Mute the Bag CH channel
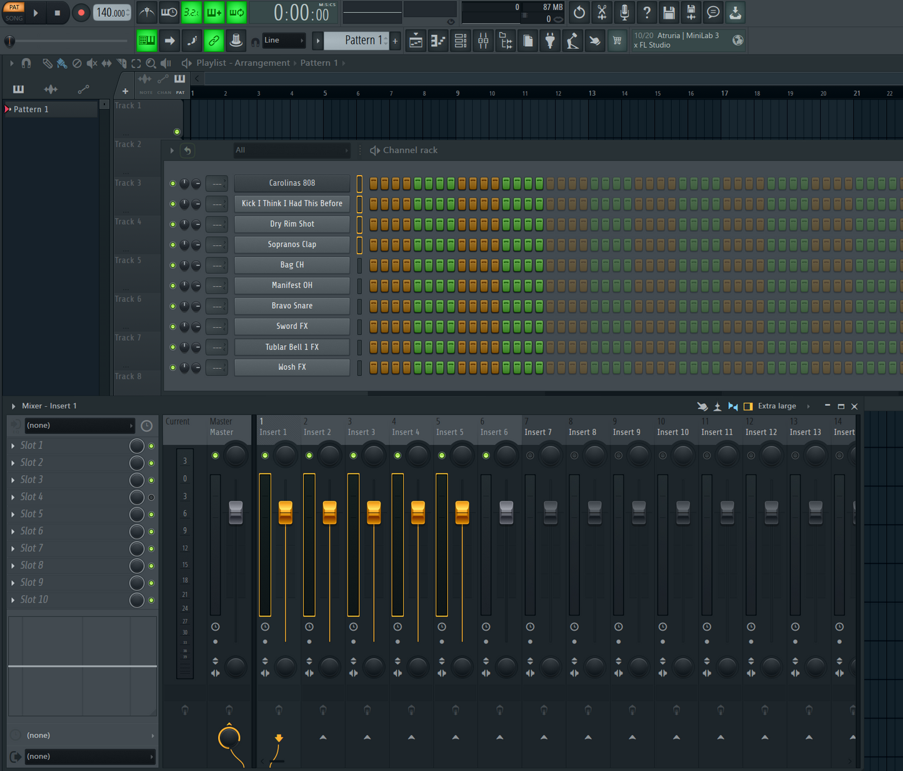903x771 pixels. pos(172,266)
